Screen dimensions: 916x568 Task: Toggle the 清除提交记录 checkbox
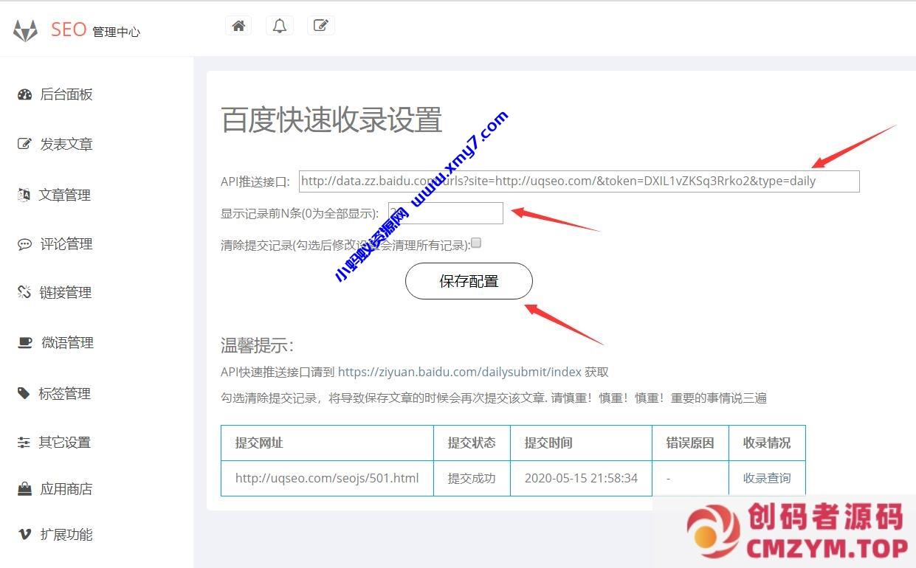[476, 243]
